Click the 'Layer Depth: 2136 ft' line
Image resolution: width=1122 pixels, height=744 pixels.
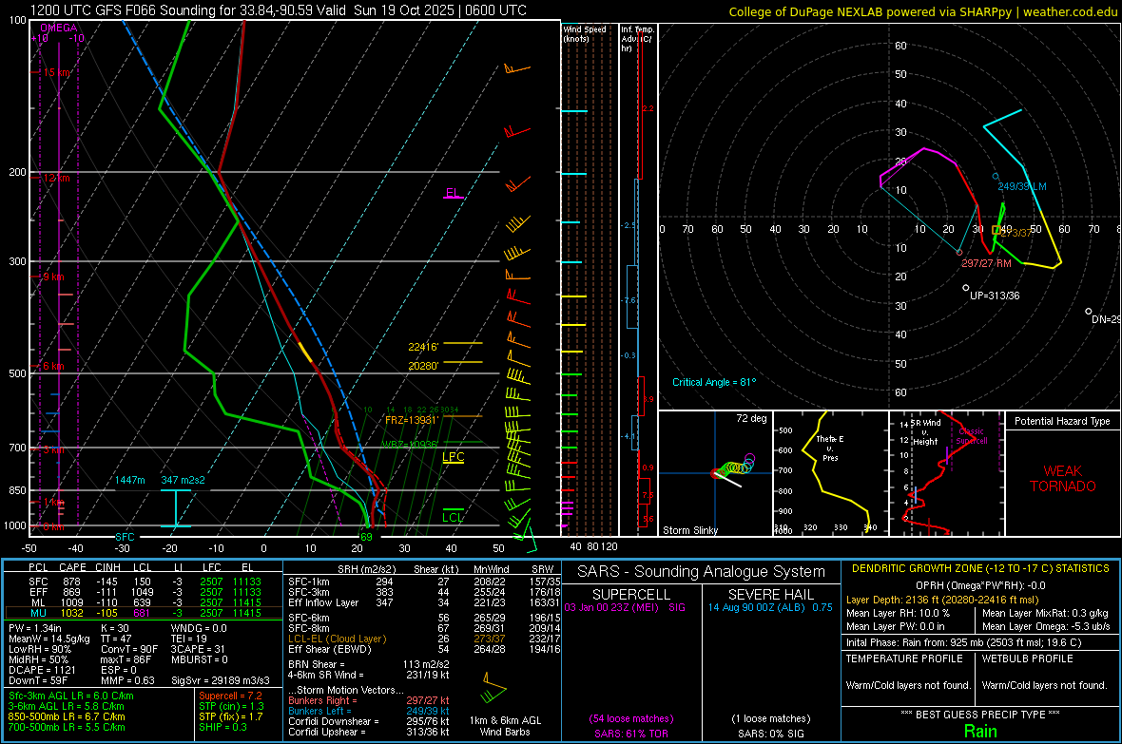pos(942,600)
